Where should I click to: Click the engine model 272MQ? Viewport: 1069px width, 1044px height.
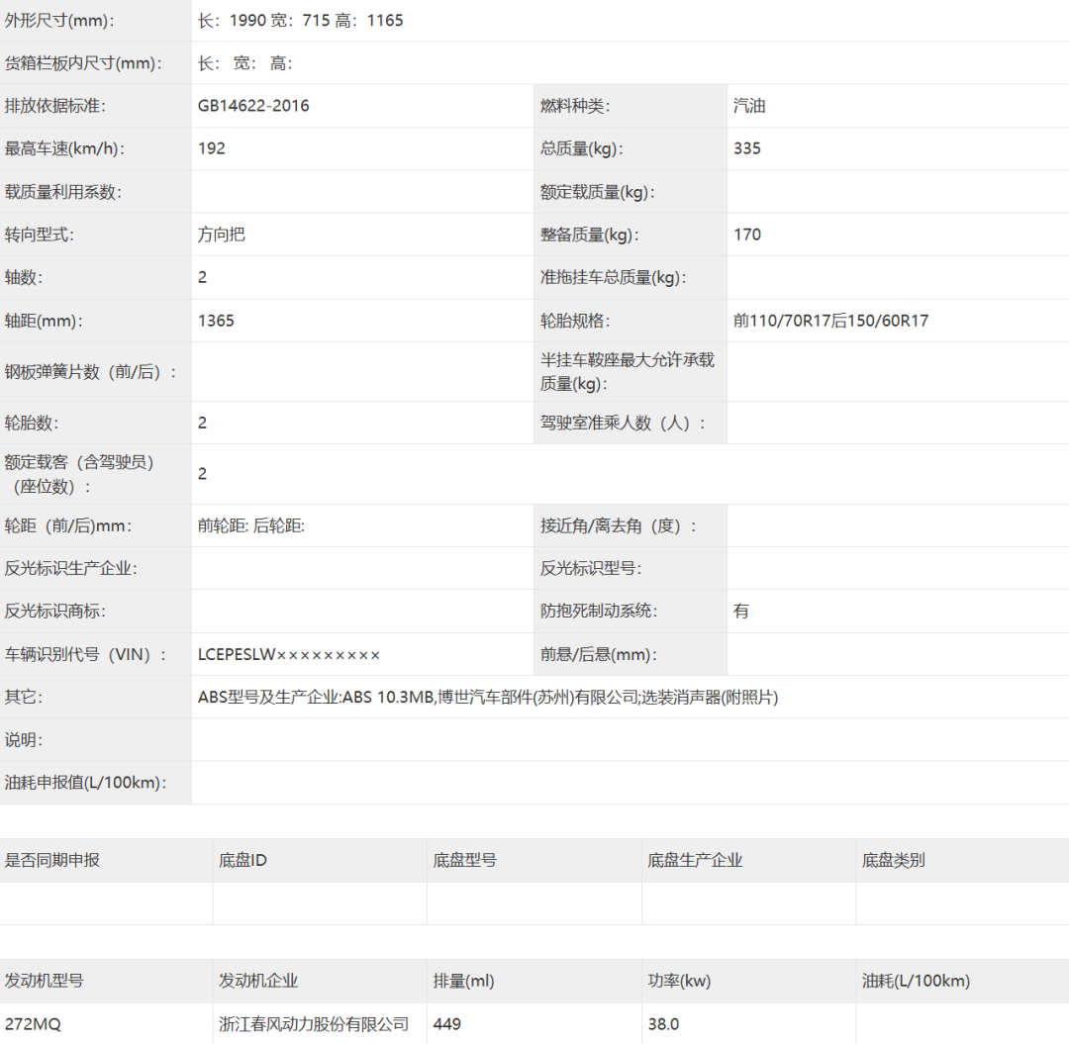coord(33,1023)
